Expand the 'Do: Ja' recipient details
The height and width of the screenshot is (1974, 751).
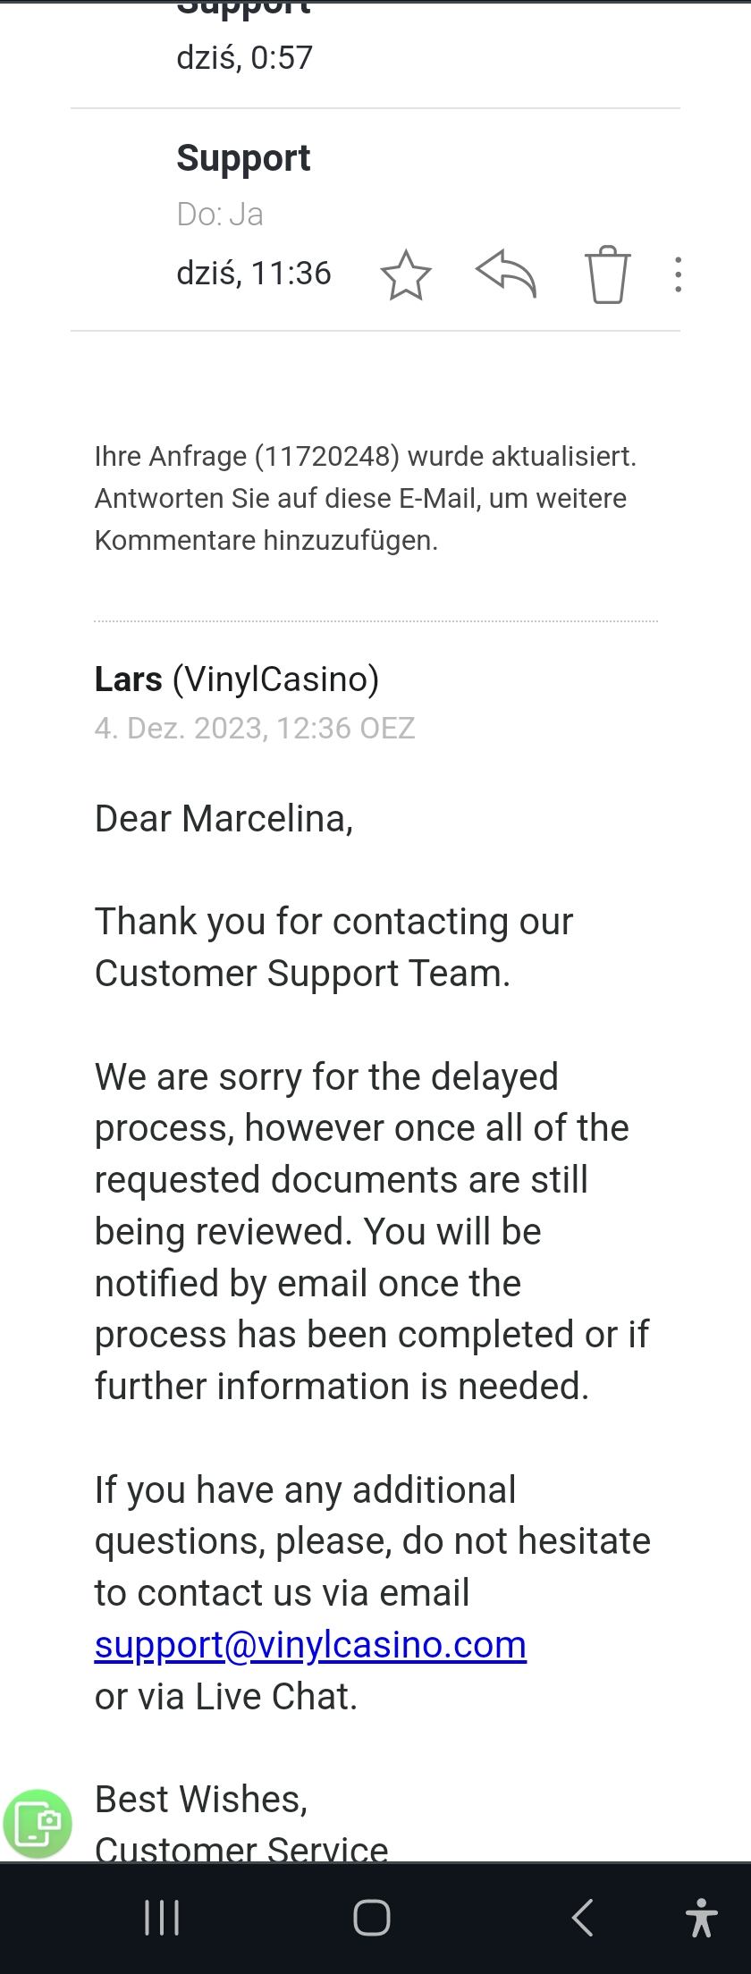coord(220,215)
